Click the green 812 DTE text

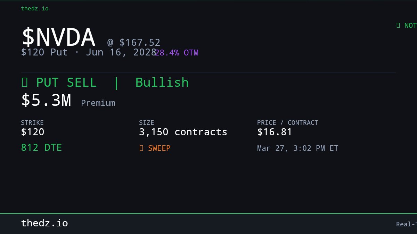pos(41,148)
